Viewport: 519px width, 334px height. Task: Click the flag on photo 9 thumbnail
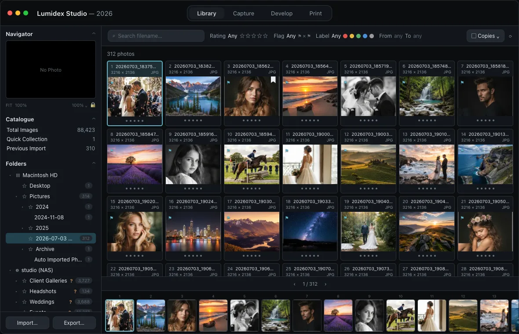(x=170, y=150)
